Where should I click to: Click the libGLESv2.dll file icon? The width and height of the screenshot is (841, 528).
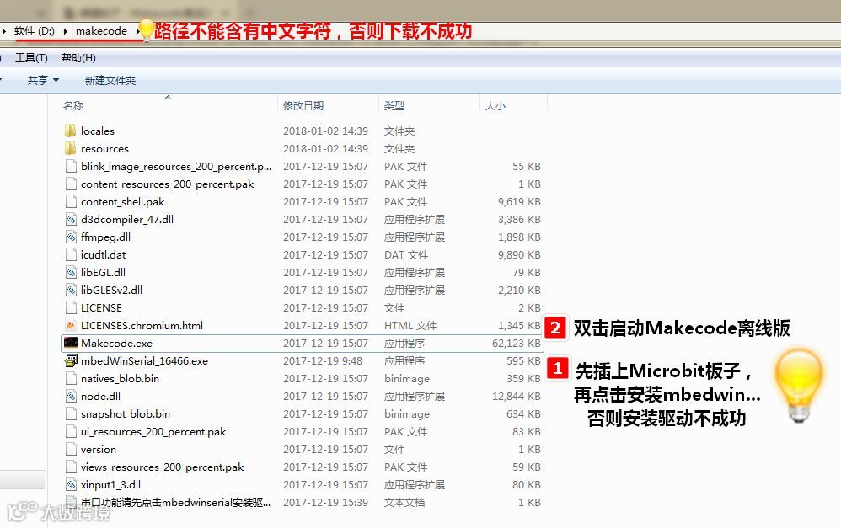[71, 290]
